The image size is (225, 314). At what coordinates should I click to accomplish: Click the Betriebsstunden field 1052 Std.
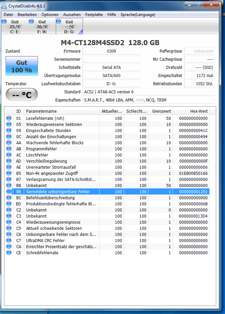pyautogui.click(x=200, y=84)
